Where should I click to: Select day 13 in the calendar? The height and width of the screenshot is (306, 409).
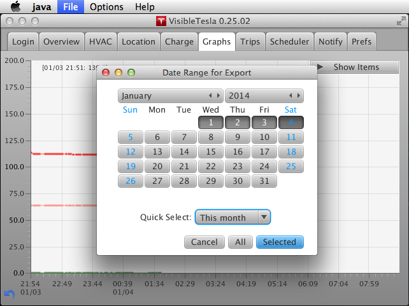click(x=157, y=151)
